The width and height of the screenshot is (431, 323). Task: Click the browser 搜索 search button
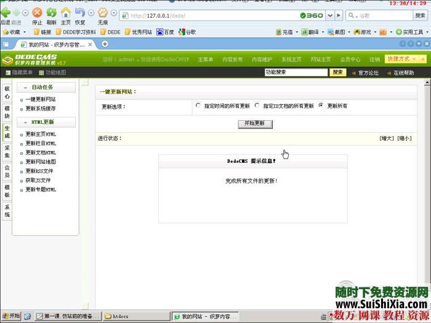[420, 15]
